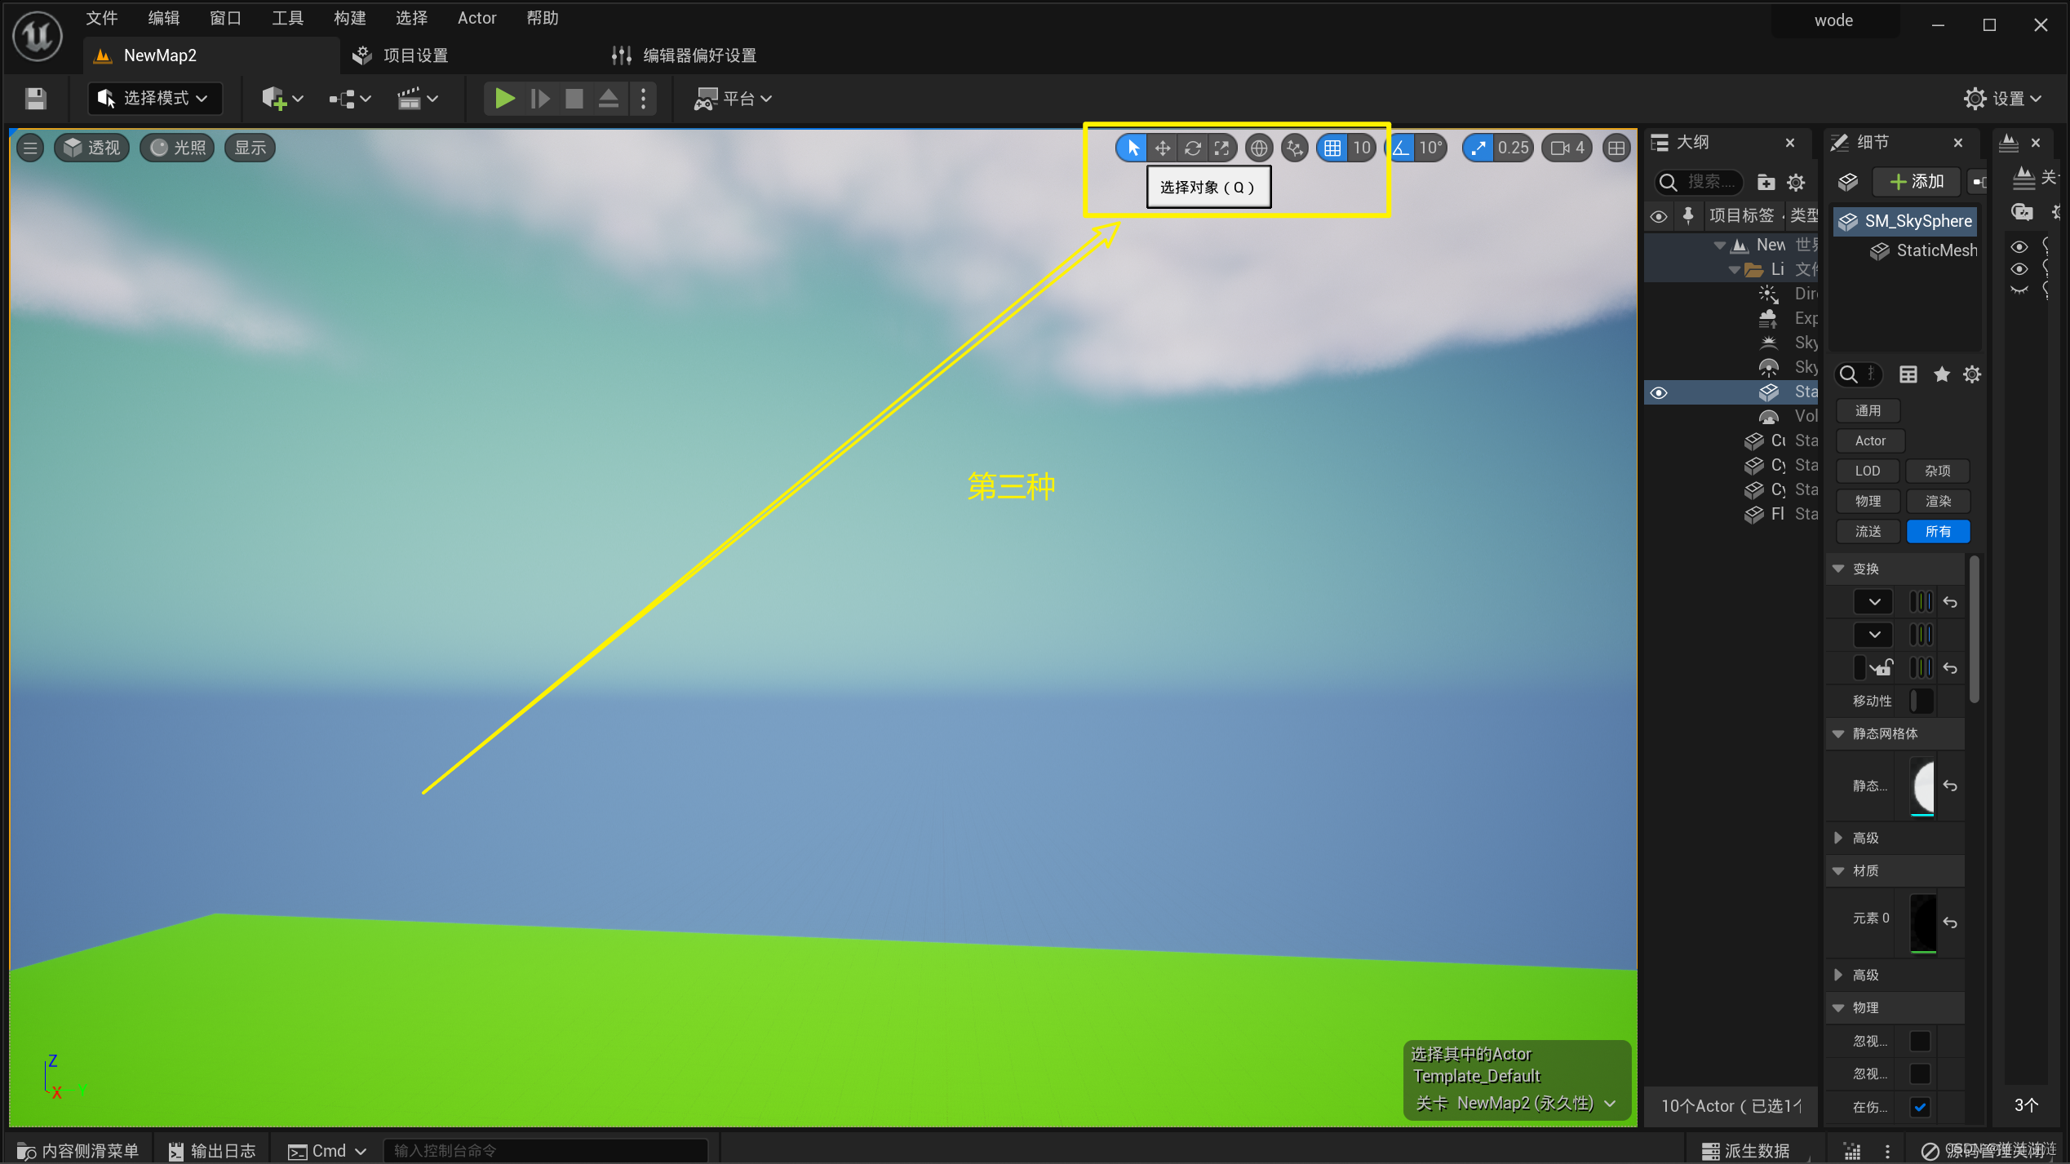2070x1164 pixels.
Task: Collapse the 变换 section
Action: click(1839, 569)
